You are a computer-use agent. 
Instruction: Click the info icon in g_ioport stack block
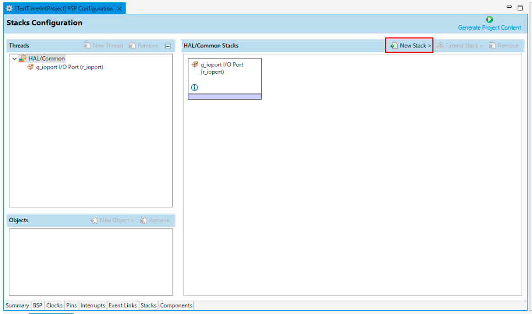point(194,87)
